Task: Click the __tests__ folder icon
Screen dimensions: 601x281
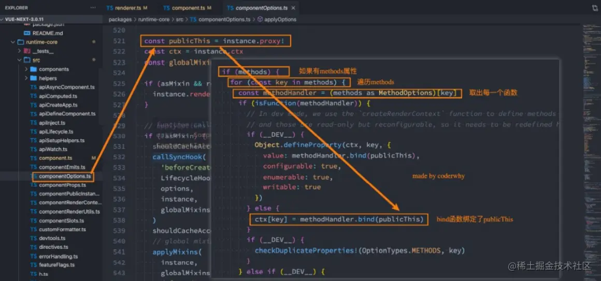Action: pyautogui.click(x=27, y=51)
